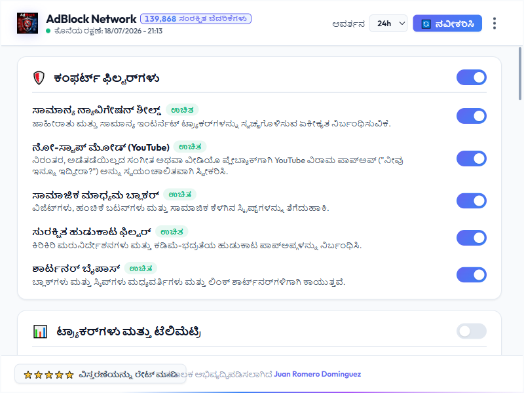The height and width of the screenshot is (393, 524).
Task: Click the shield icon beside ಕಂಫರ್ಟ್ ಫಿಲ್ಟರ್‌ಗಳು
Action: coord(39,78)
